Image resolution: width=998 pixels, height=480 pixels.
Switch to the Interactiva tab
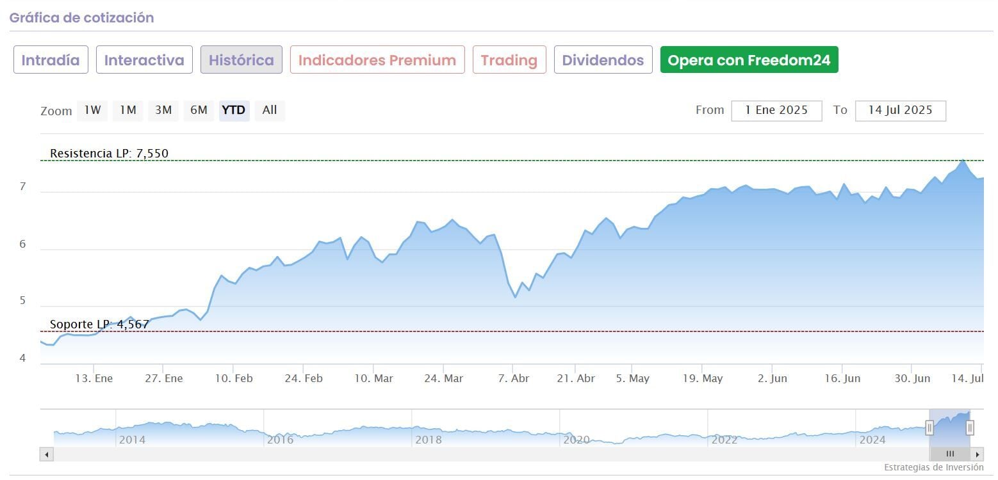[x=144, y=60]
